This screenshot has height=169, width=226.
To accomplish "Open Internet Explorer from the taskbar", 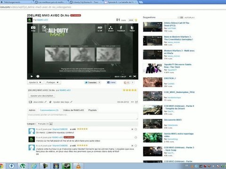I will [x=34, y=166].
